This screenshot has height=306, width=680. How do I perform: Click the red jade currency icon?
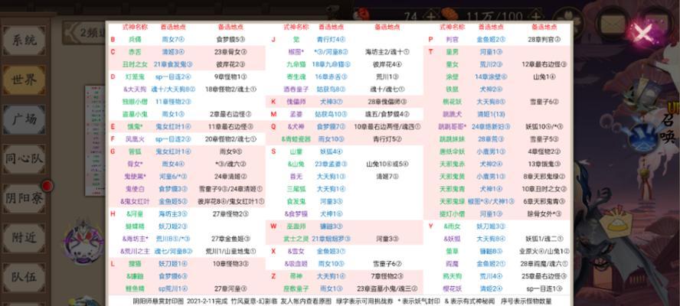pos(362,15)
